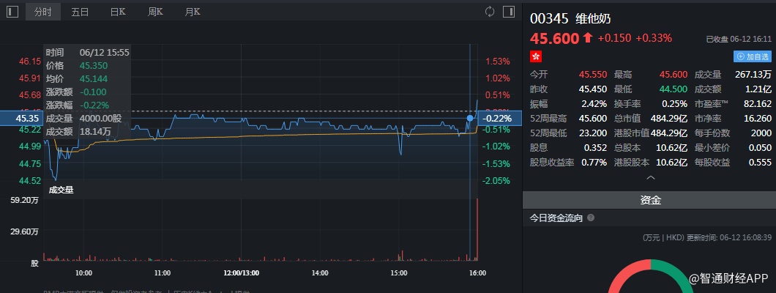Open the 资金 section header
This screenshot has width=776, height=293.
point(649,199)
